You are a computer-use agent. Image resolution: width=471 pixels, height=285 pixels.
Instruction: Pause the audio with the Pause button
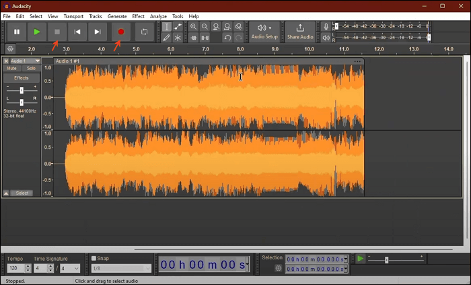point(17,32)
